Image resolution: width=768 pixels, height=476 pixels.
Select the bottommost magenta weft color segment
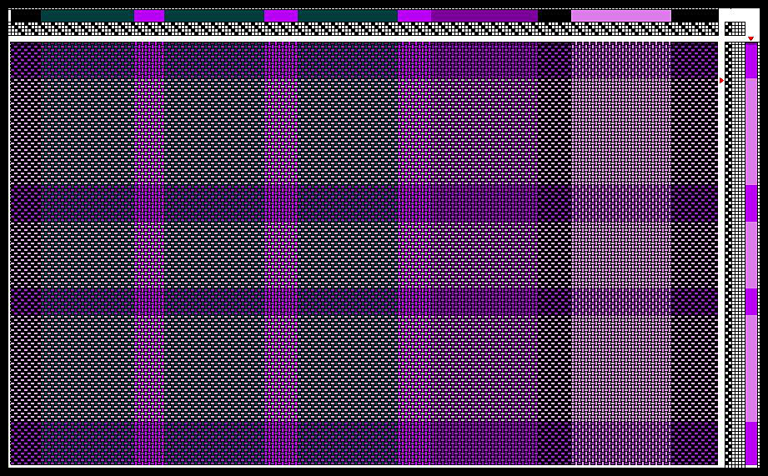click(751, 443)
